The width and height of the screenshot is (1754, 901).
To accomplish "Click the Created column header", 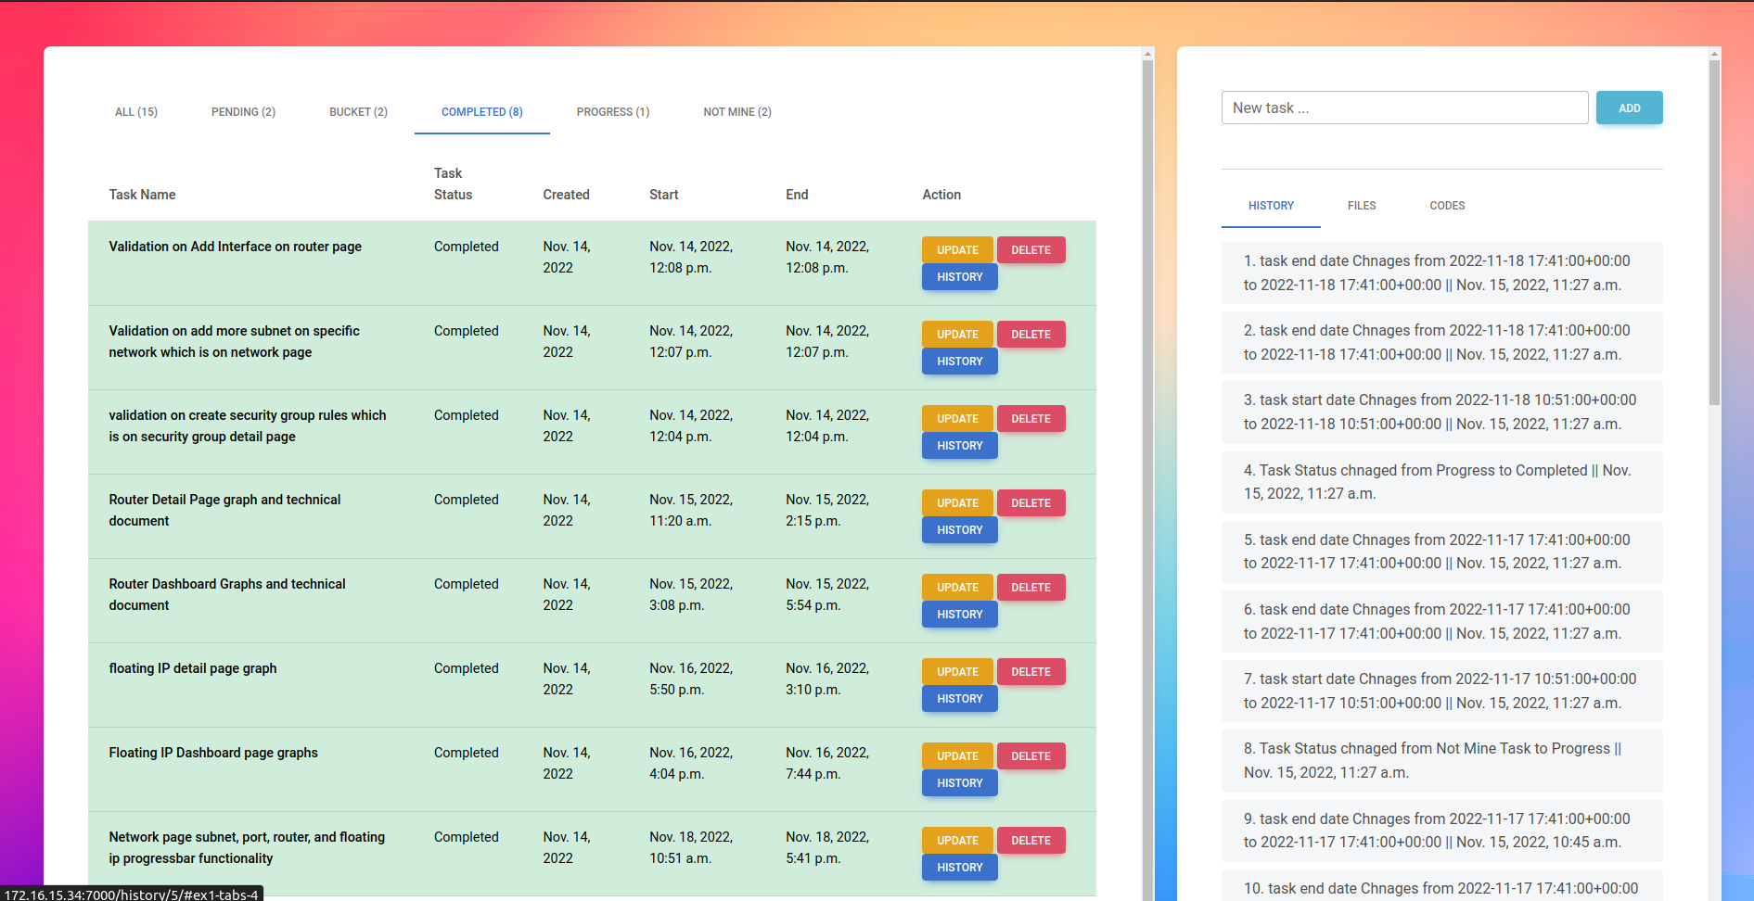I will pyautogui.click(x=566, y=195).
